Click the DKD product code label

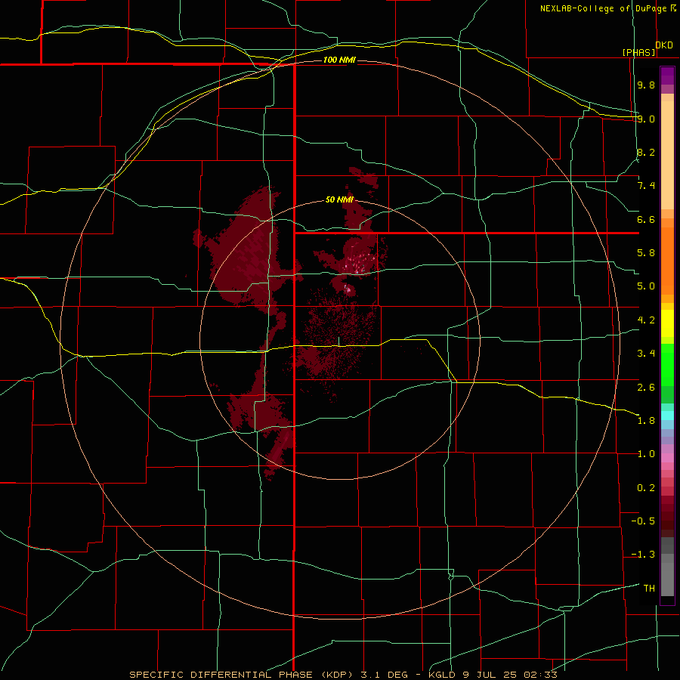[664, 45]
